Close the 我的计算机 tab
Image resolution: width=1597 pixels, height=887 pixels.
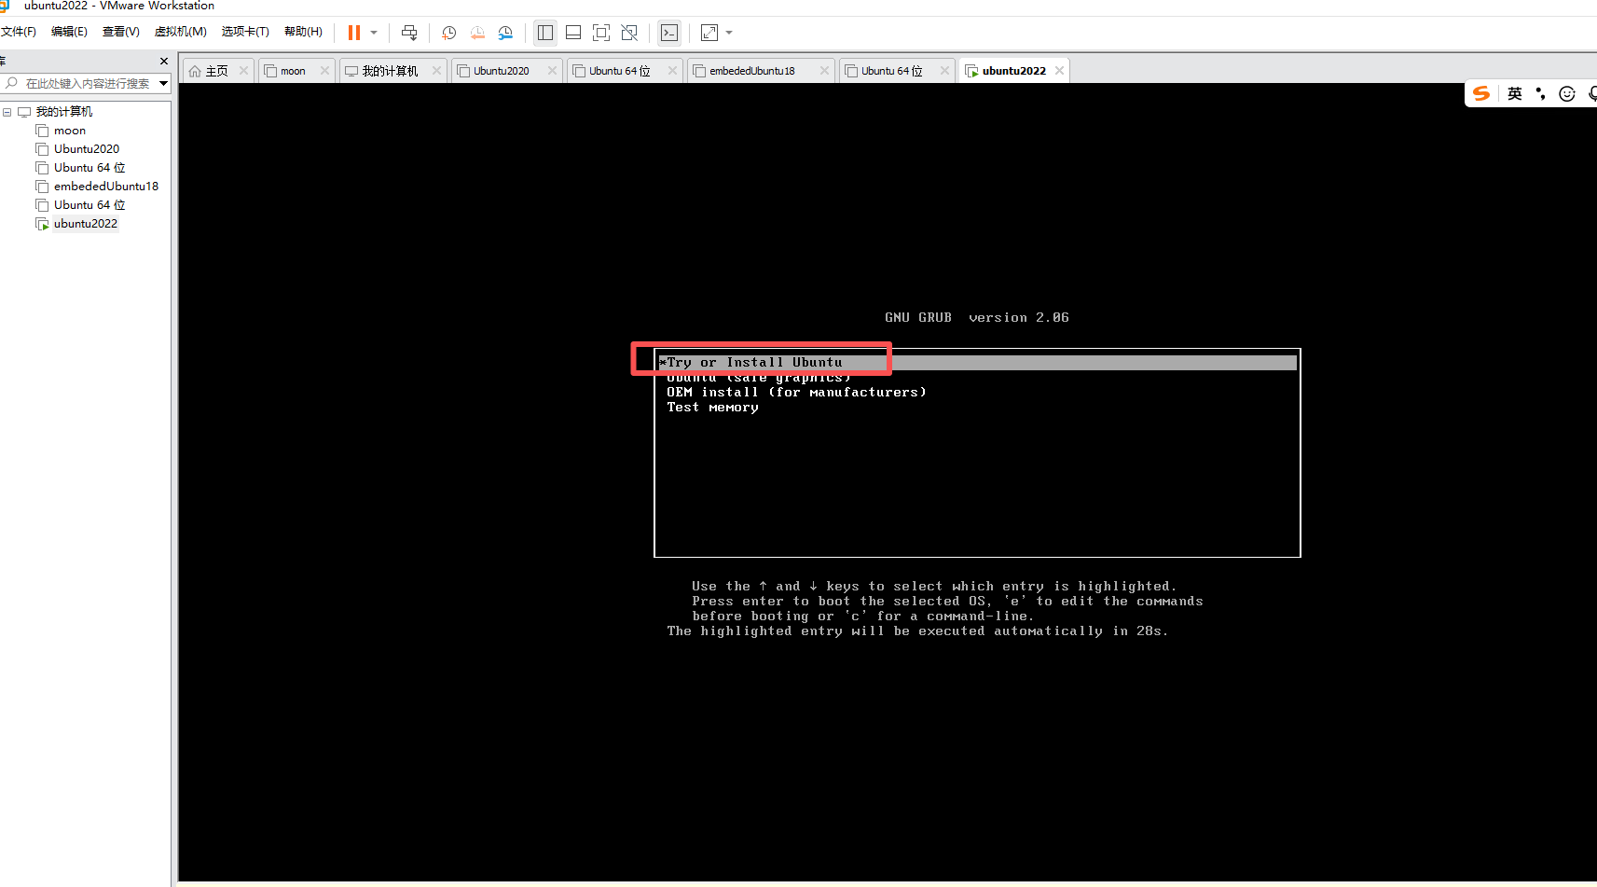[436, 71]
